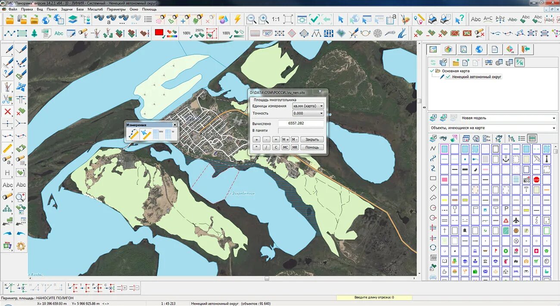This screenshot has width=560, height=306.
Task: Expand the Новая модель dropdown
Action: point(554,118)
